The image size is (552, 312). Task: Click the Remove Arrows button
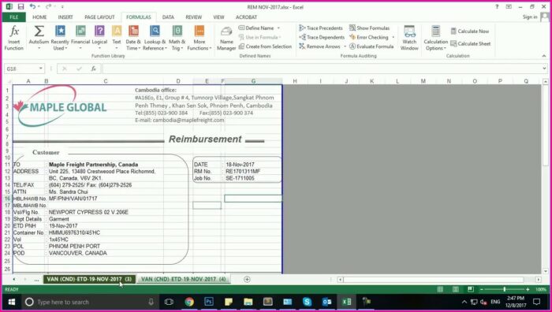pyautogui.click(x=319, y=46)
